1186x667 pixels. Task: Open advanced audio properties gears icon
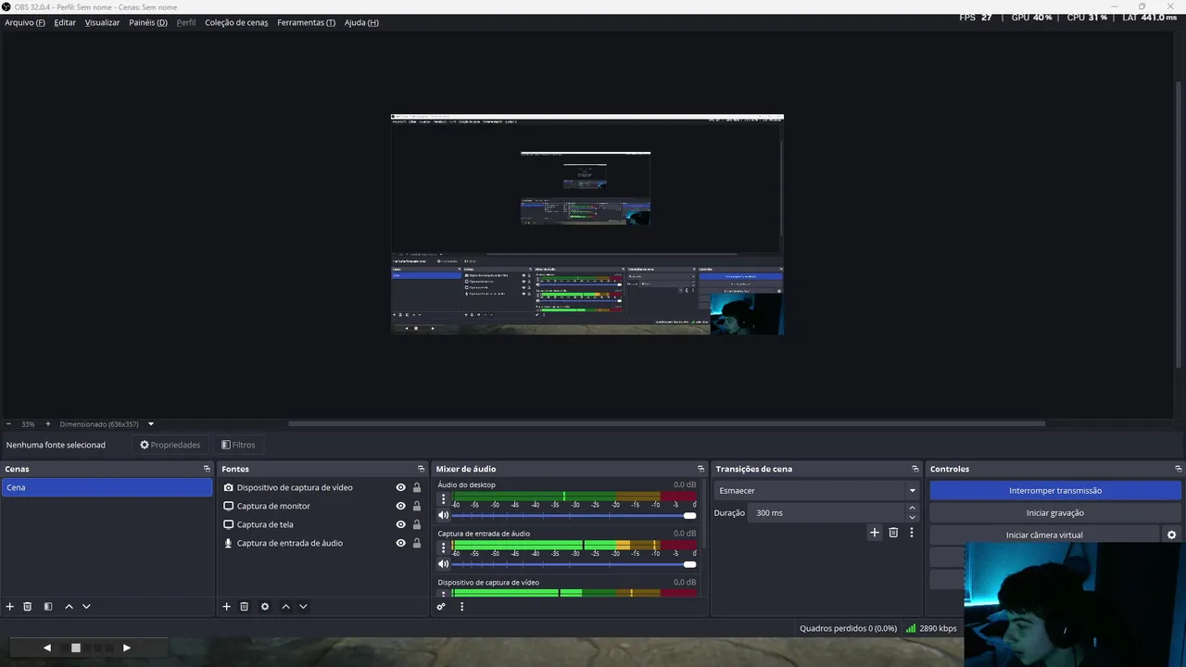tap(441, 607)
